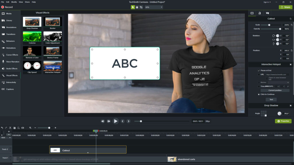Open the Marker dropdown list
The height and width of the screenshot is (165, 294).
(x=278, y=82)
